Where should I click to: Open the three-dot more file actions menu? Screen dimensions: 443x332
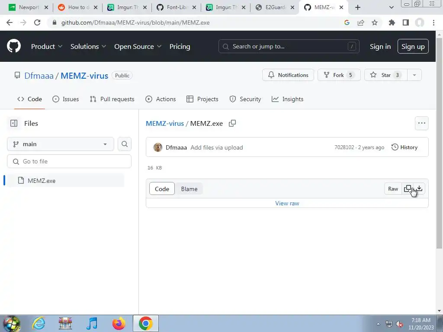tap(421, 123)
